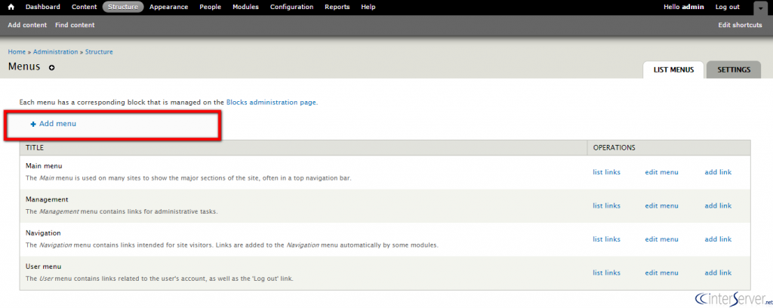Switch to the Settings tab
This screenshot has width=773, height=308.
pyautogui.click(x=734, y=70)
